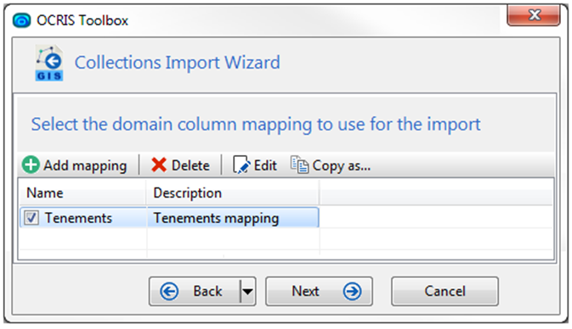Open the Back button dropdown arrow
572x329 pixels.
click(247, 291)
